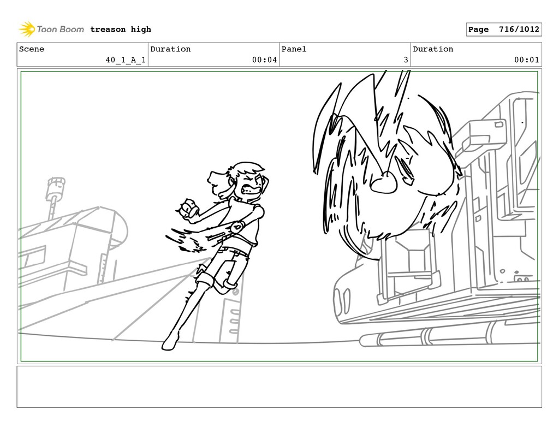This screenshot has height=433, width=559.
Task: Click the 'Page 716/1012' box
Action: (x=504, y=29)
